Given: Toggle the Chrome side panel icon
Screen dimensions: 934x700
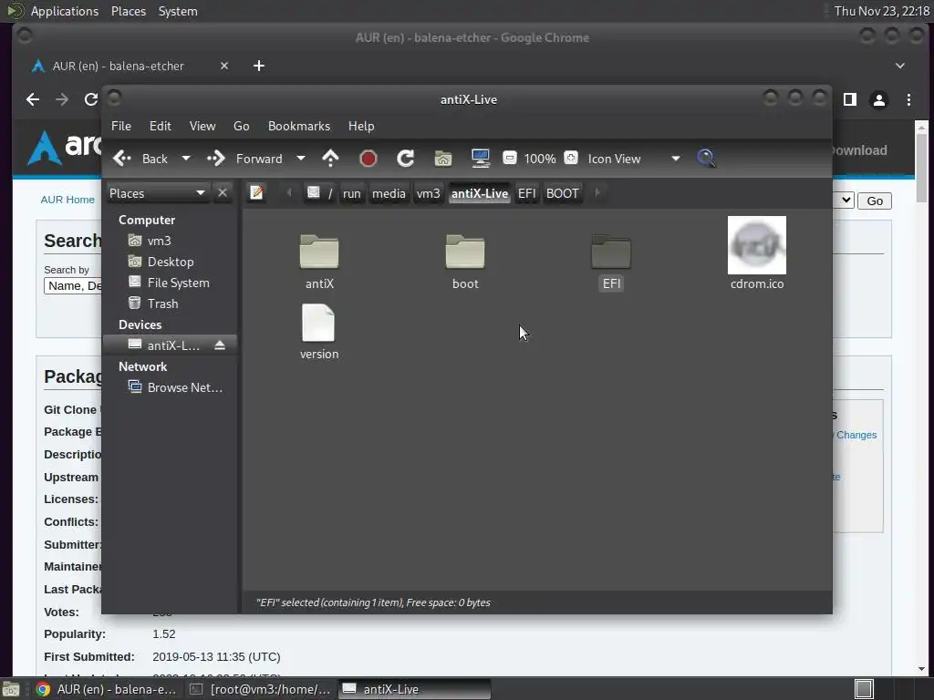Looking at the screenshot, I should (850, 100).
